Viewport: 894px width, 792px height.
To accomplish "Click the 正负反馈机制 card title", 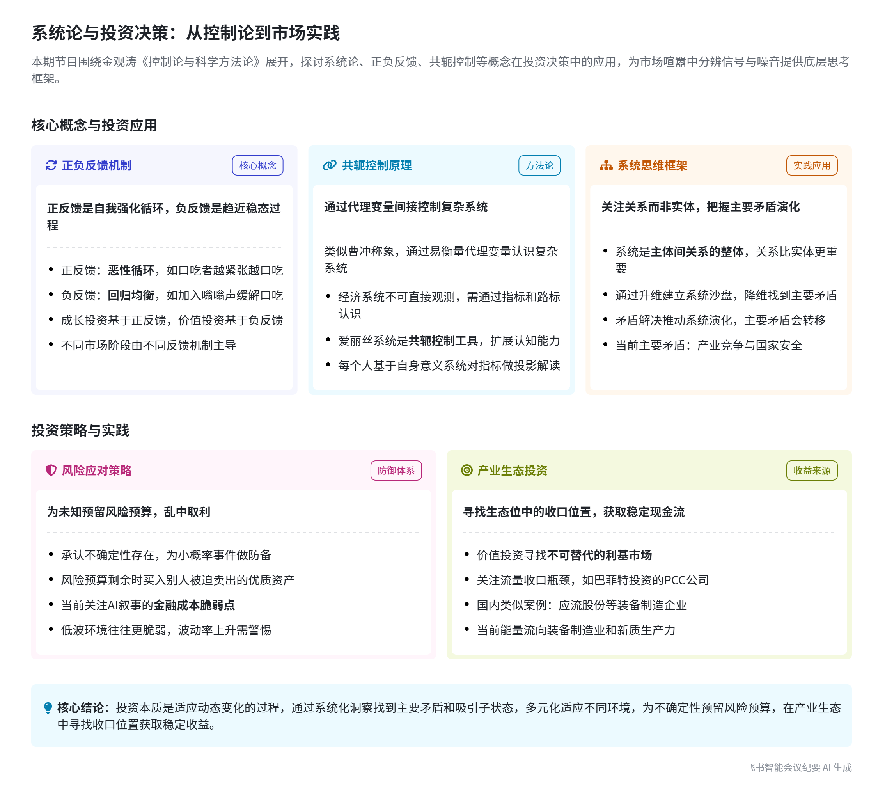I will point(97,165).
